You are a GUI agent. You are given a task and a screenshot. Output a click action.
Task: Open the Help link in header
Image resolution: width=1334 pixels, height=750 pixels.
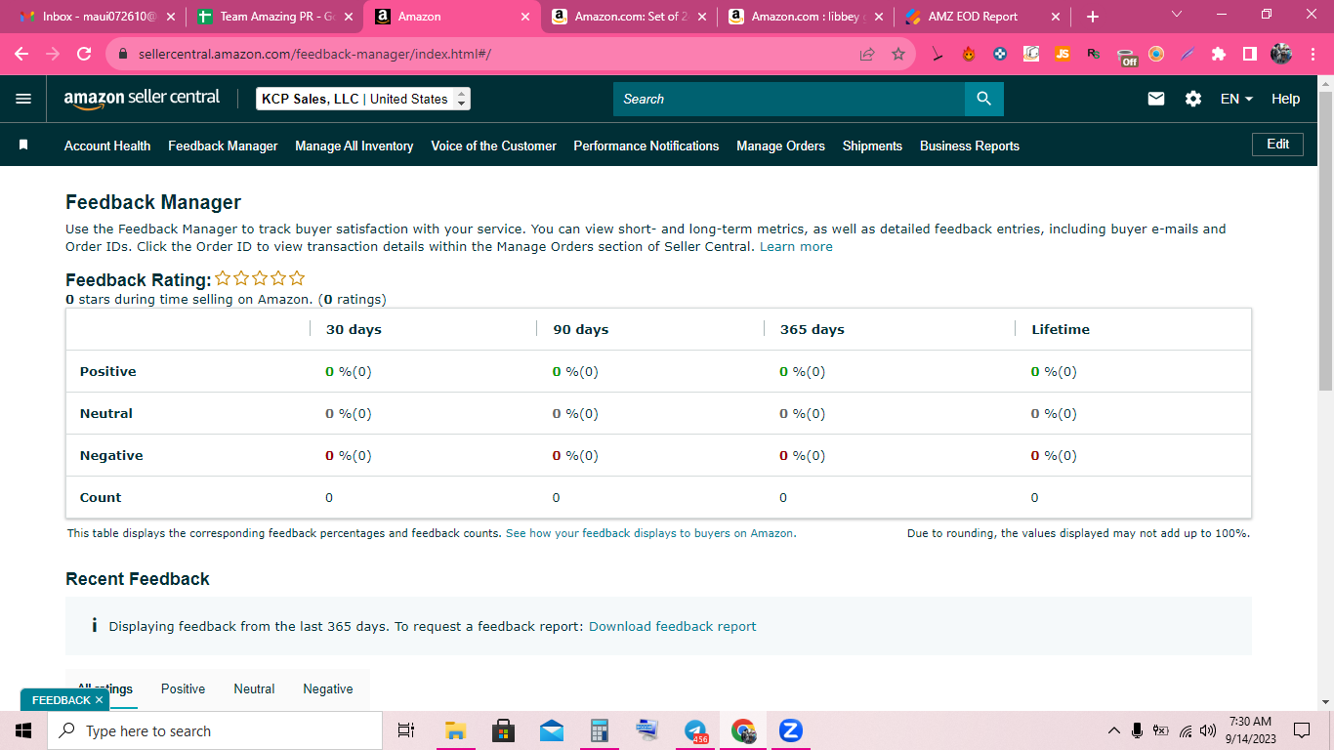pos(1285,99)
